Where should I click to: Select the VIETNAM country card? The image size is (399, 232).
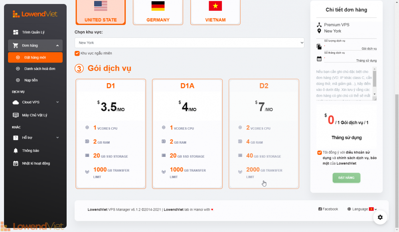coord(215,12)
